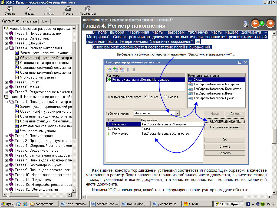The width and height of the screenshot is (277, 208).
Task: Click the green up-arrow navigation icon
Action: (262, 24)
